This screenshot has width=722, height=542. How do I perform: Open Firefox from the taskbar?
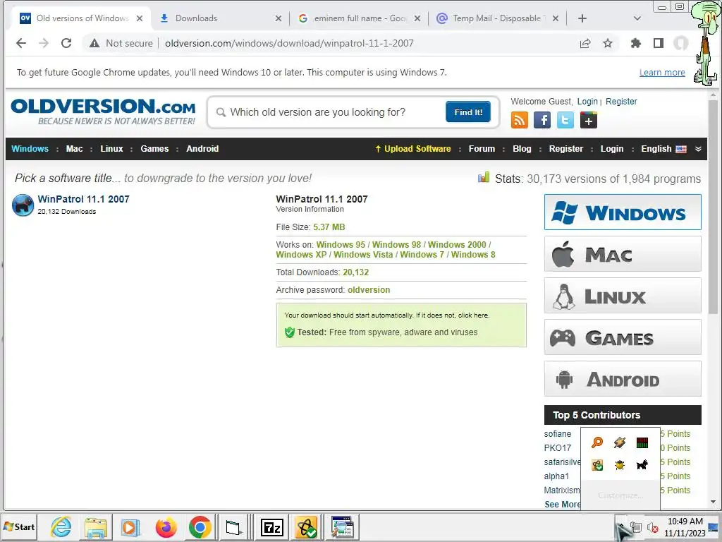click(x=166, y=526)
